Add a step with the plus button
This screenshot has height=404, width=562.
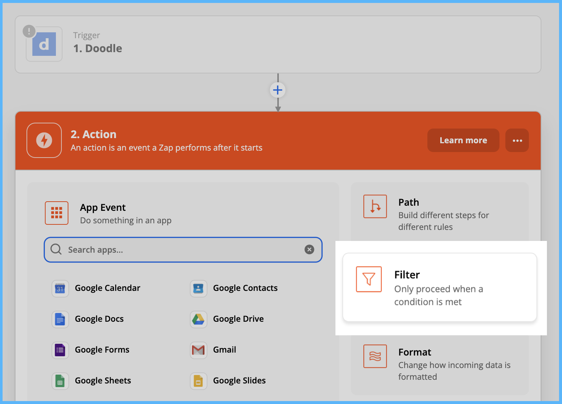[x=278, y=90]
